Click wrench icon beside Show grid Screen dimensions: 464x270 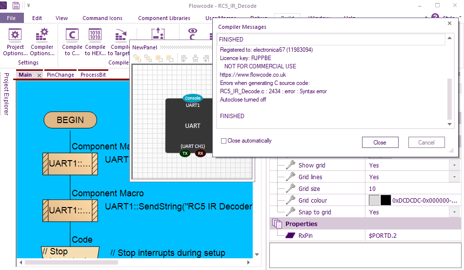tap(290, 165)
